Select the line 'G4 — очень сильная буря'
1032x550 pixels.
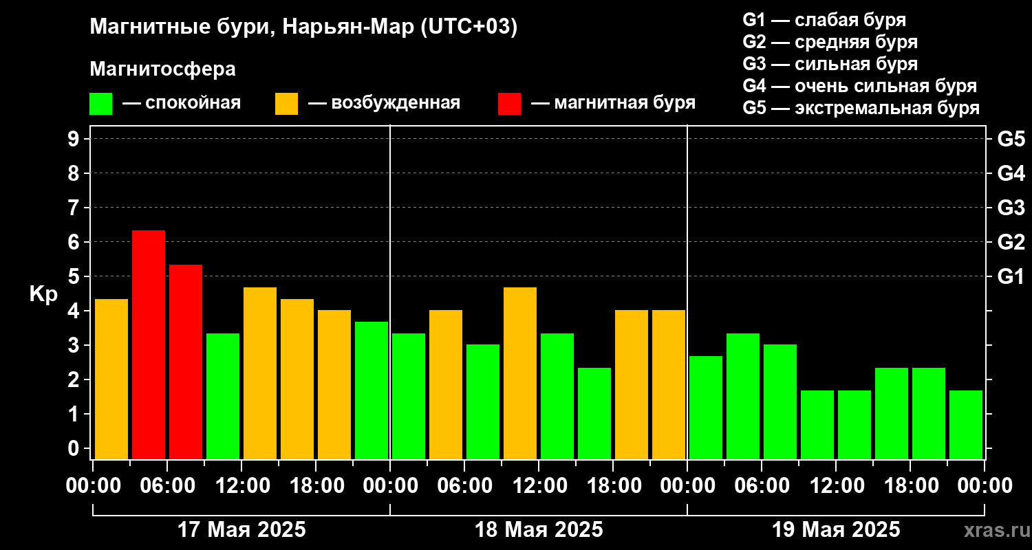pyautogui.click(x=859, y=86)
